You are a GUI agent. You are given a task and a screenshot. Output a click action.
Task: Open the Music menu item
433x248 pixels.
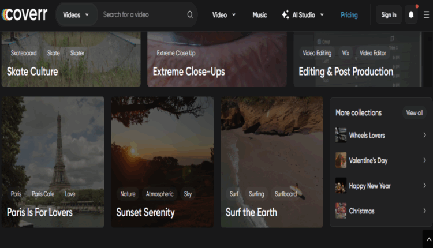coord(260,15)
